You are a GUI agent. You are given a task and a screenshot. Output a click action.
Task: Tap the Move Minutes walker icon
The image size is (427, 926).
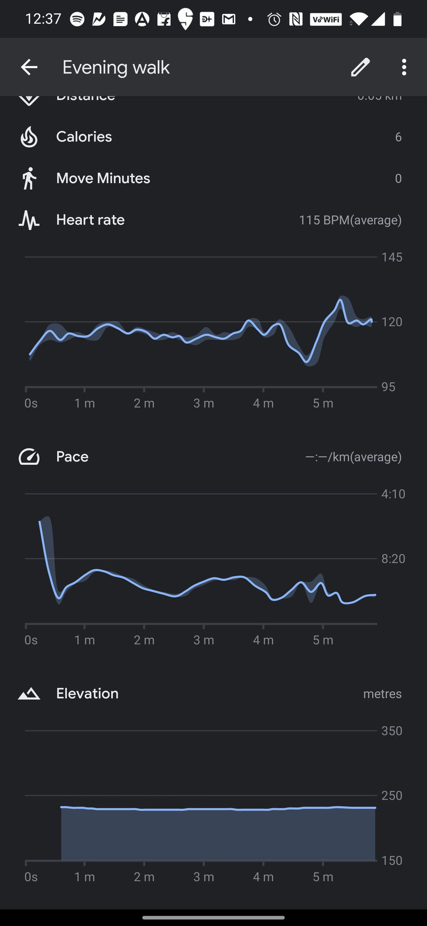(x=29, y=178)
